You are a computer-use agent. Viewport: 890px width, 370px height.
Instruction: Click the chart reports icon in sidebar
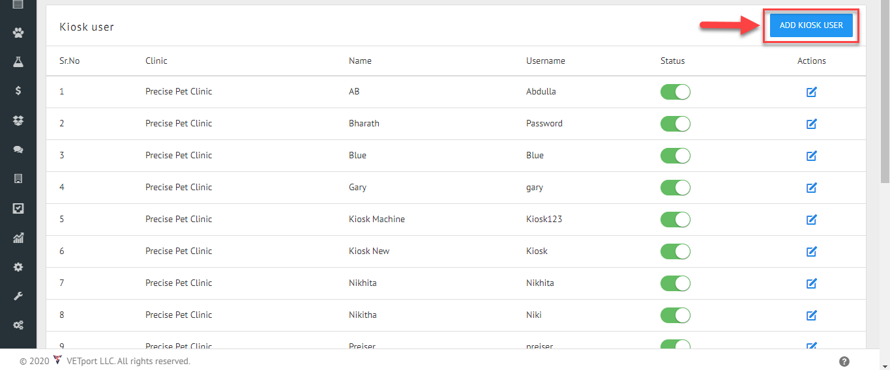click(x=18, y=238)
